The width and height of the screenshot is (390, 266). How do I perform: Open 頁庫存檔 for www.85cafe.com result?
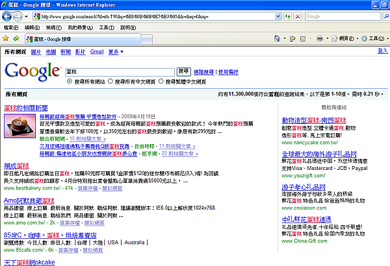(x=68, y=250)
